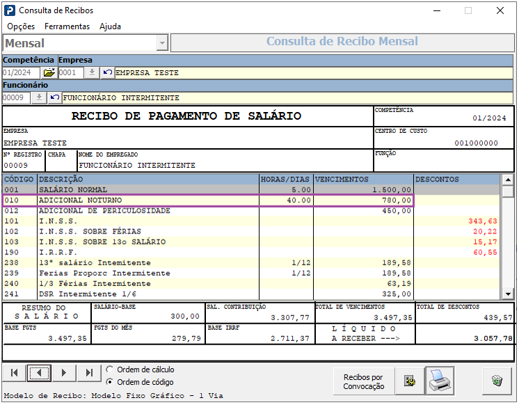Click the líquido a receber value 3.057,78
The height and width of the screenshot is (405, 519).
[x=493, y=338]
